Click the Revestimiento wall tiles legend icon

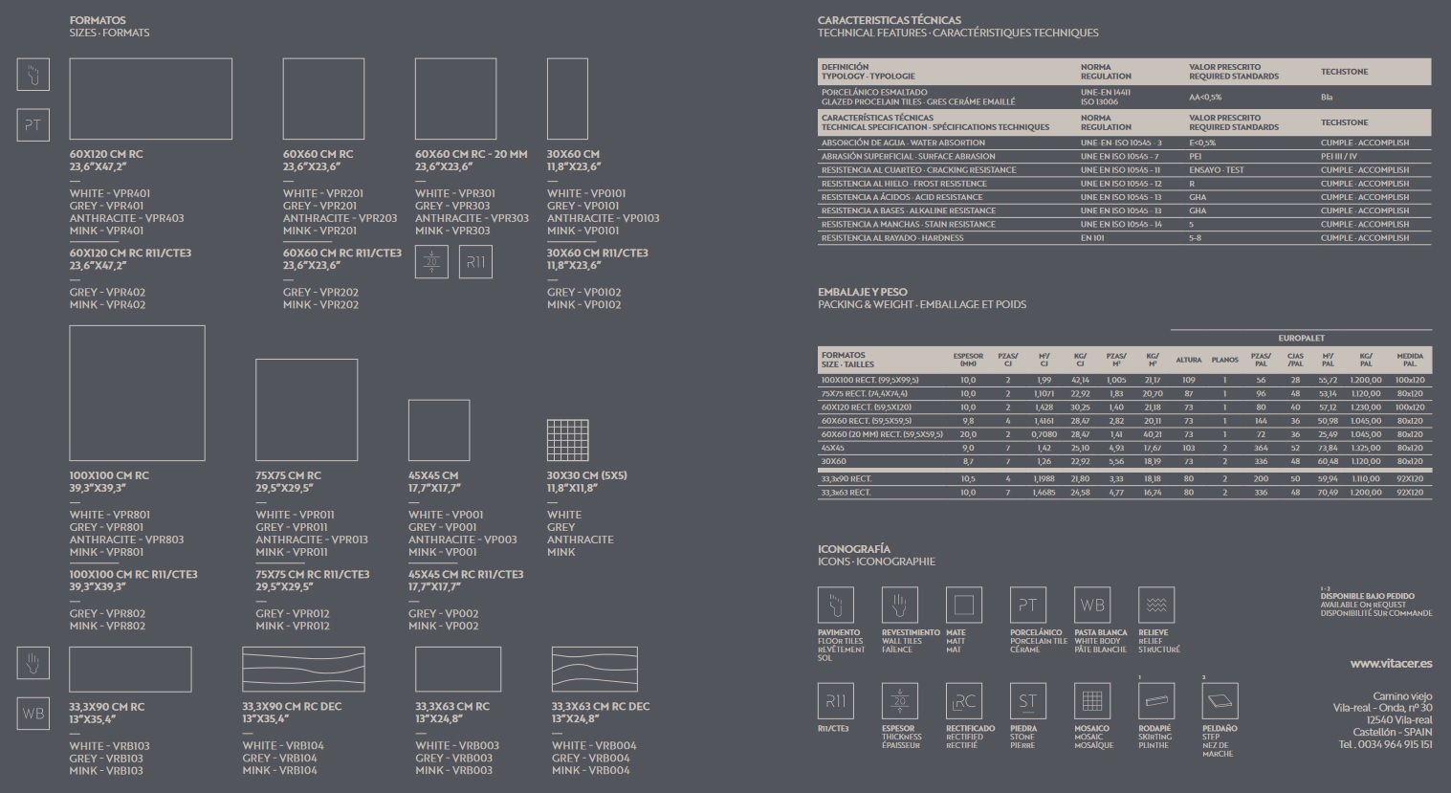[899, 605]
